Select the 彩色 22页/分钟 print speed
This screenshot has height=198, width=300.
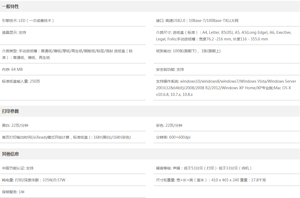169,125
